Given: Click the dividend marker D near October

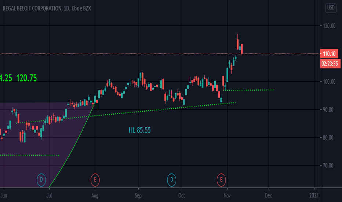Looking at the screenshot, I should coord(171,180).
